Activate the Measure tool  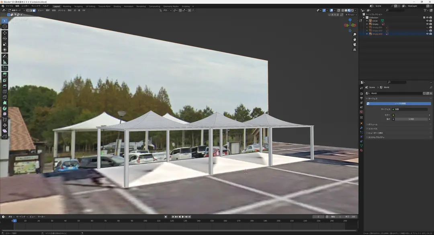(x=5, y=62)
